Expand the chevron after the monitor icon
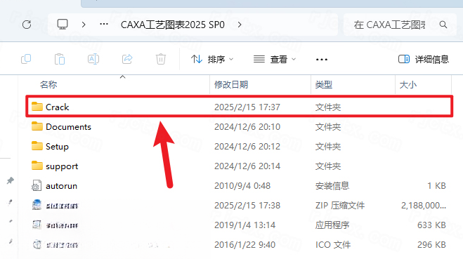463x259 pixels. pyautogui.click(x=84, y=25)
